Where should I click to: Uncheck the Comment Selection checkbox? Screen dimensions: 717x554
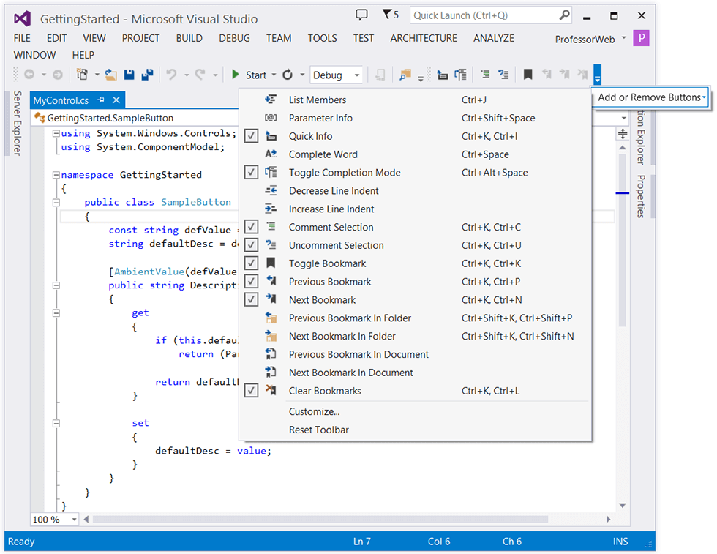tap(251, 226)
